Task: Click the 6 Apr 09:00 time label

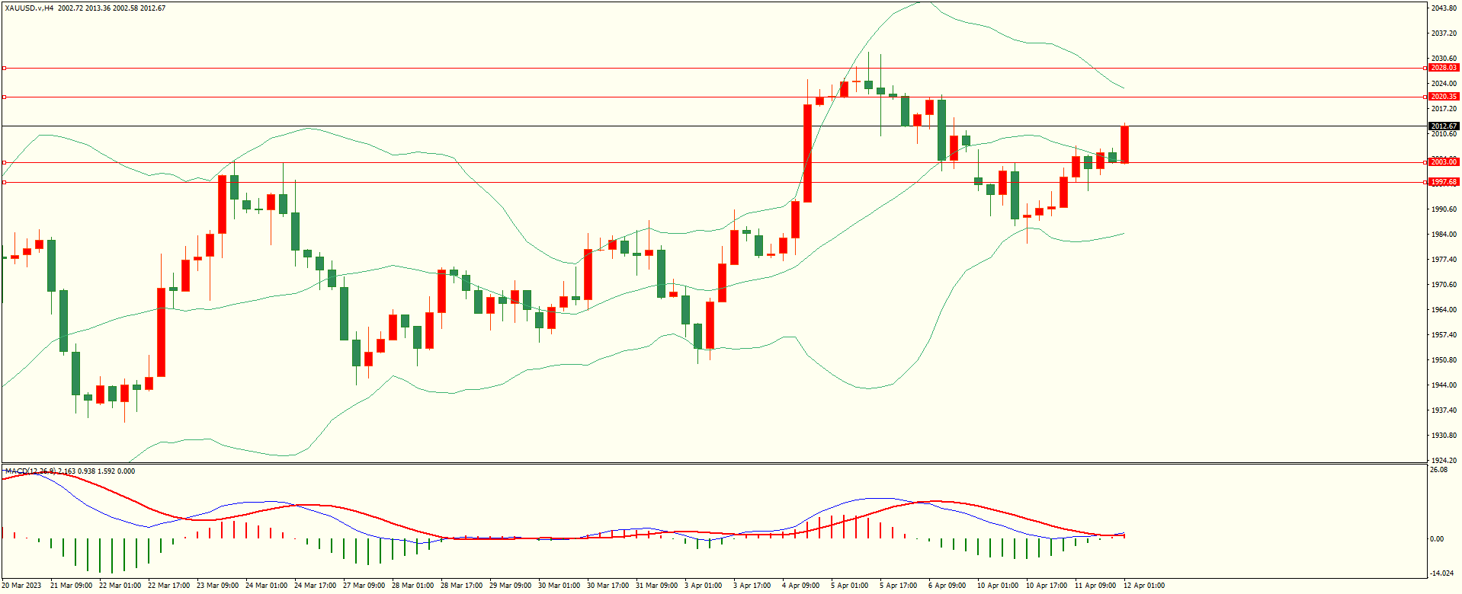Action: [947, 586]
